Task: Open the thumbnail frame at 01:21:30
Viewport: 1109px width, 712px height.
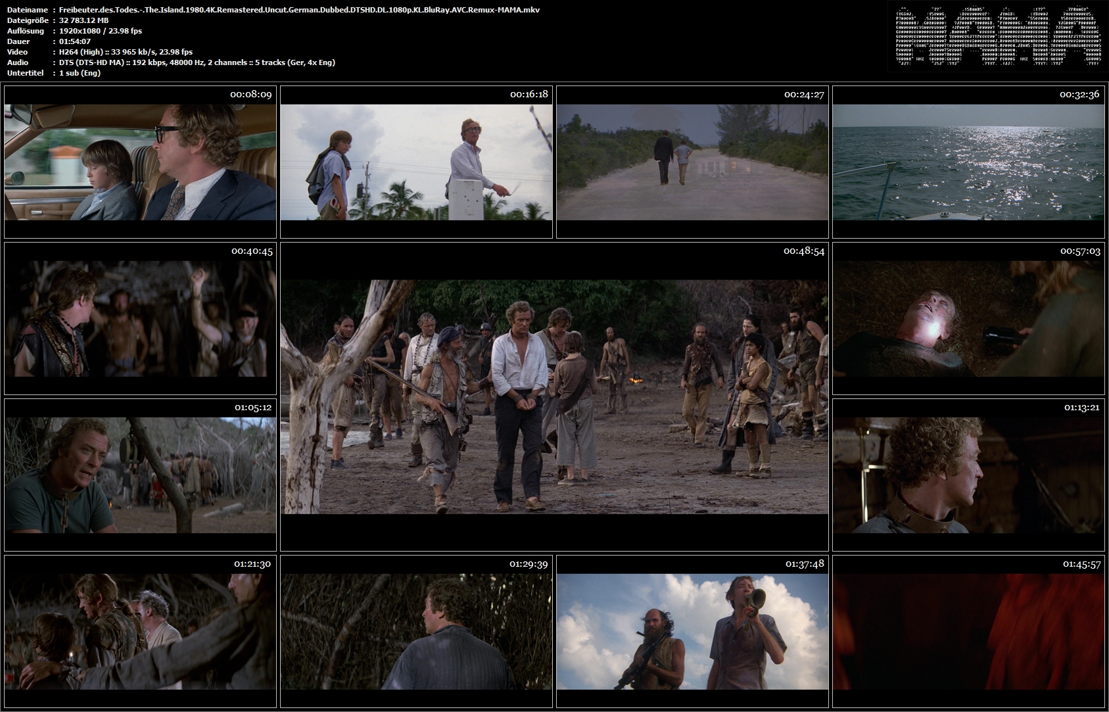Action: (140, 631)
